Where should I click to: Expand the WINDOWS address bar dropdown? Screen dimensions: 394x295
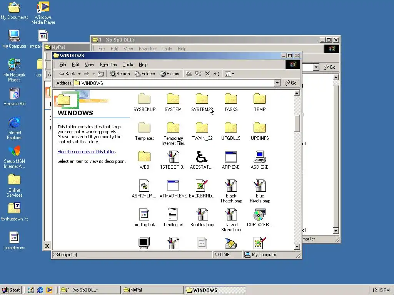point(277,83)
